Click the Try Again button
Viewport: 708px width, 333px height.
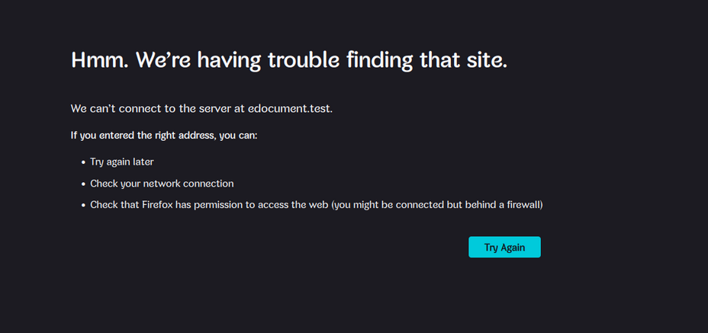pyautogui.click(x=504, y=247)
